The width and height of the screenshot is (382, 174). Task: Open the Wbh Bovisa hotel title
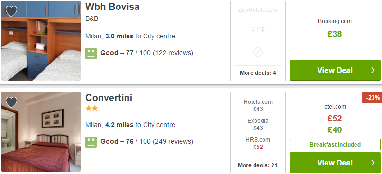point(112,7)
